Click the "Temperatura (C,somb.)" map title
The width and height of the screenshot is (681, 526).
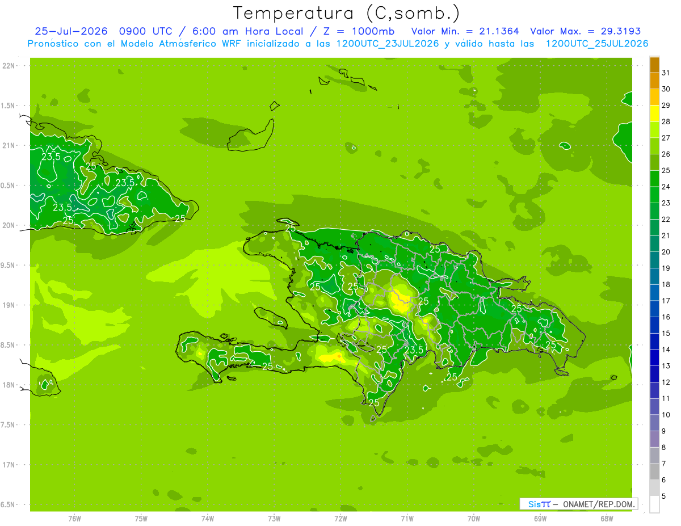347,13
